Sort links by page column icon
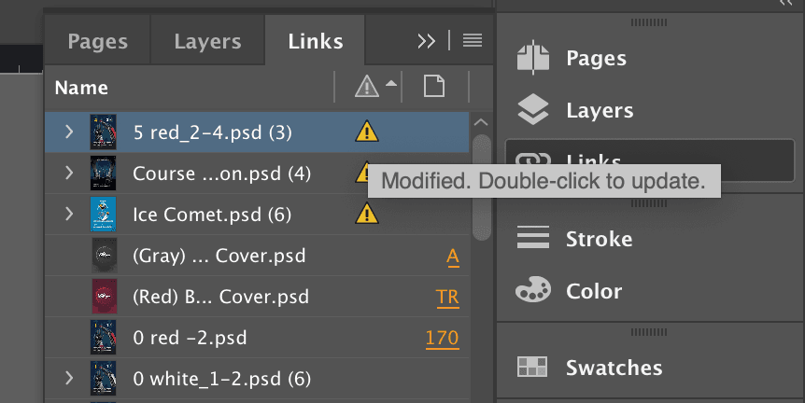 [x=433, y=88]
